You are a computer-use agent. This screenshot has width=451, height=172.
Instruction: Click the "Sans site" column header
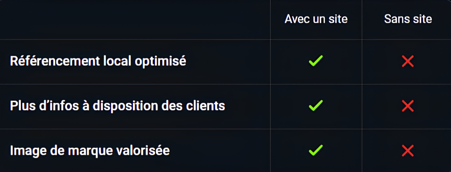[408, 19]
